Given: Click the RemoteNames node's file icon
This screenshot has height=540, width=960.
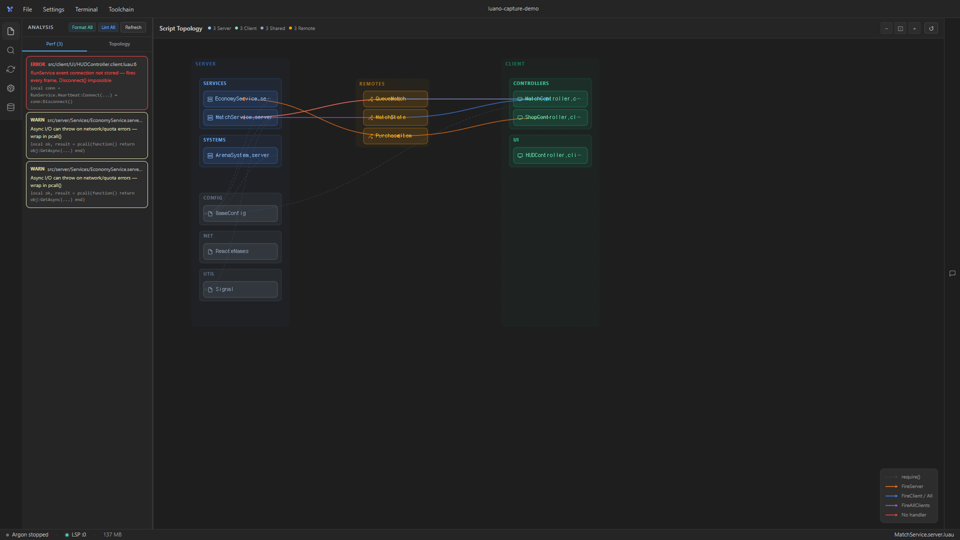Looking at the screenshot, I should 210,251.
